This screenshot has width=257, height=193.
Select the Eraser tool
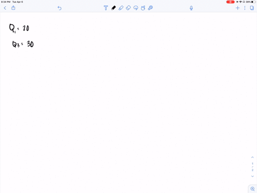(x=128, y=8)
